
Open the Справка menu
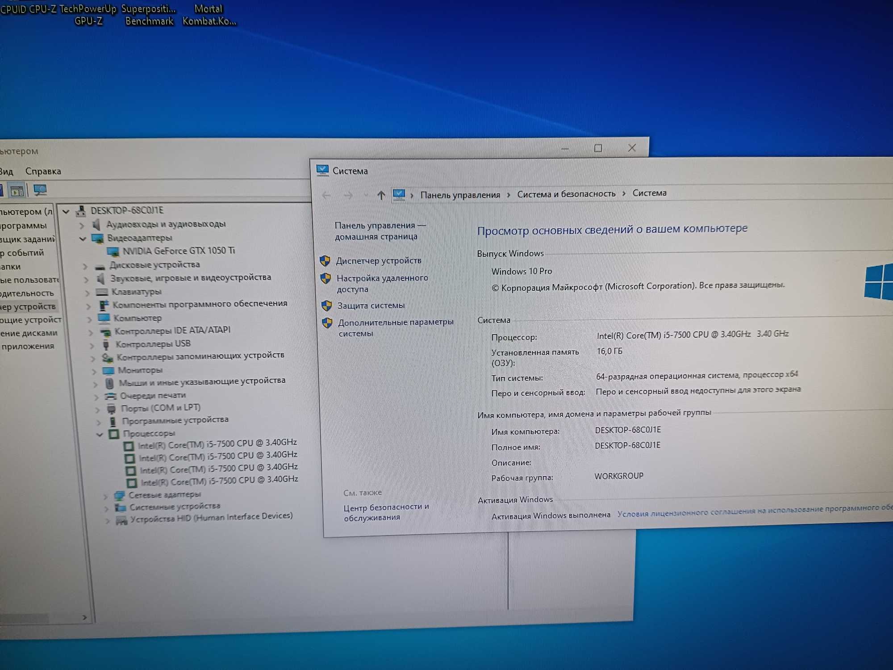click(43, 172)
